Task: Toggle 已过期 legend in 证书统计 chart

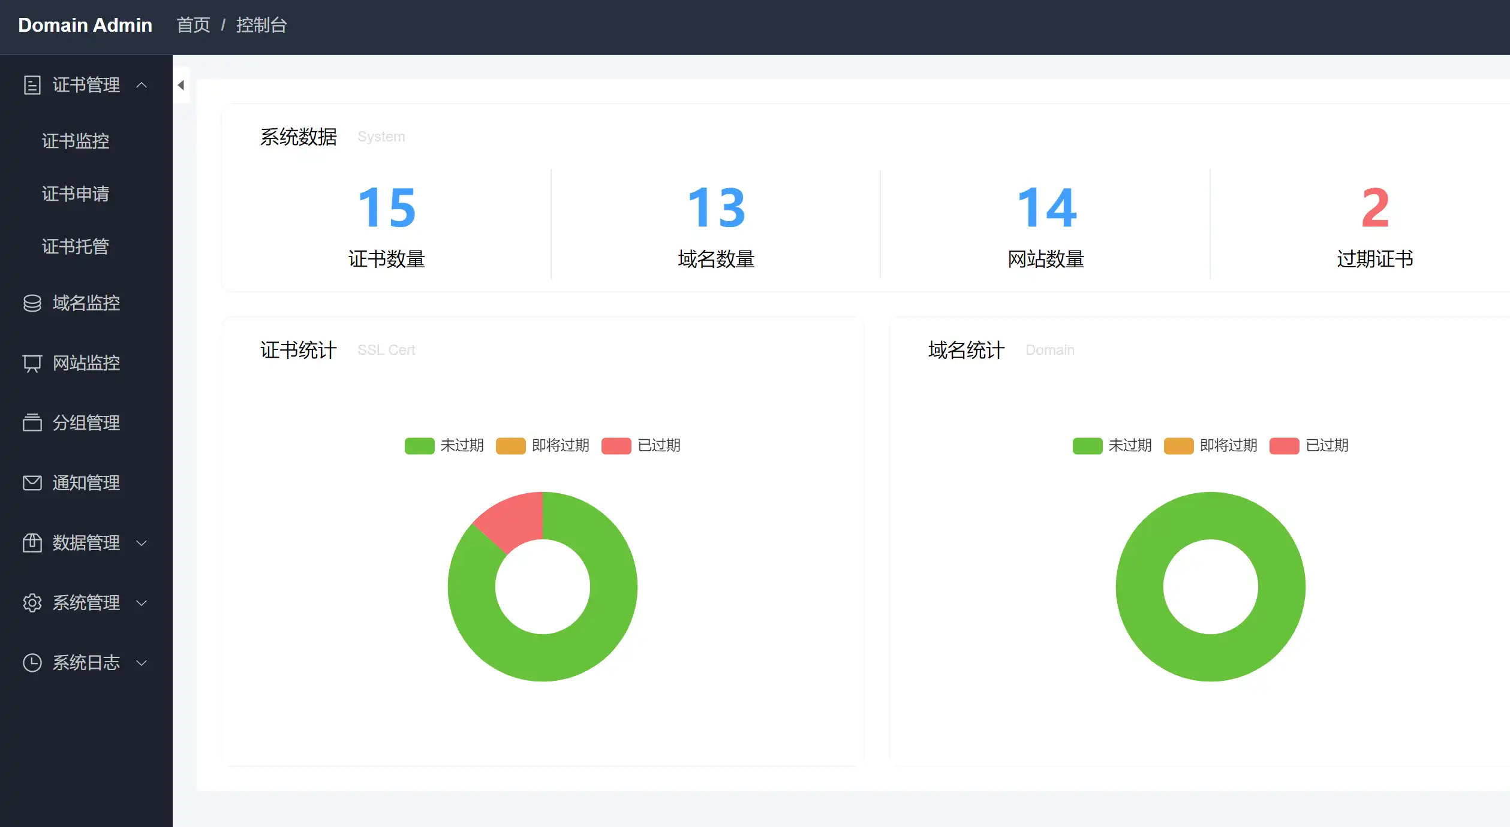Action: [x=641, y=446]
